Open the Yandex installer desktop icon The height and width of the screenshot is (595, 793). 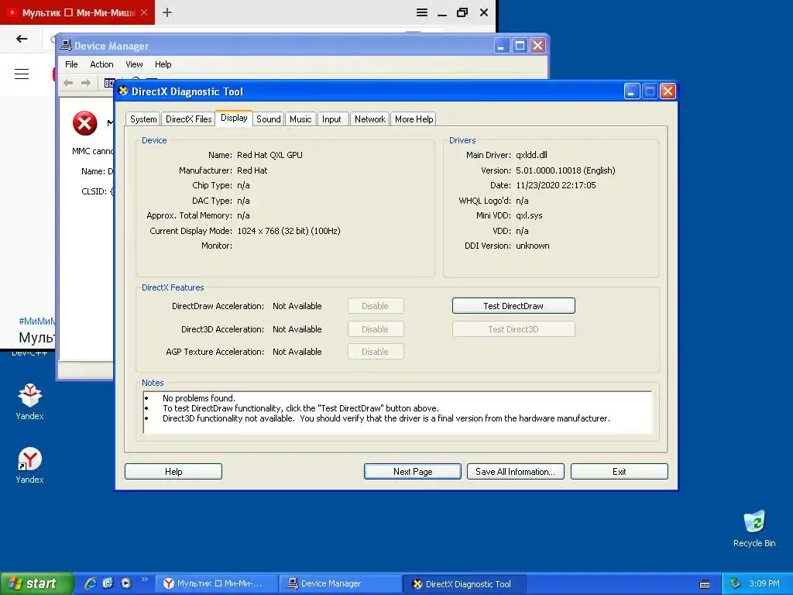29,396
